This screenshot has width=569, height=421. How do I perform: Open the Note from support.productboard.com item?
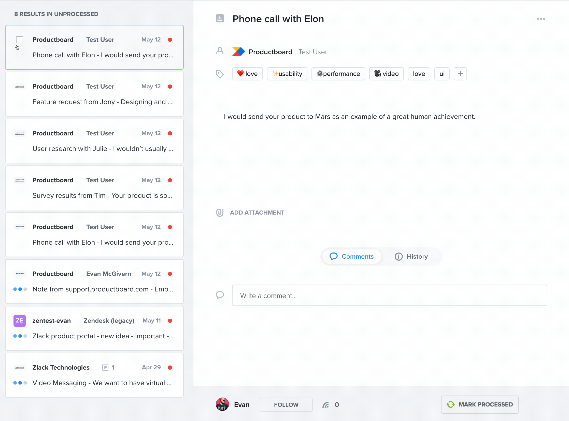(x=94, y=282)
